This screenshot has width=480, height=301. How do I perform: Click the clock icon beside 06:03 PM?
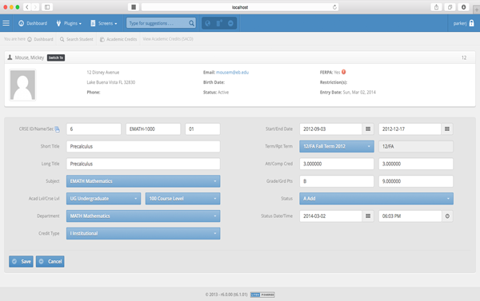[x=447, y=216]
